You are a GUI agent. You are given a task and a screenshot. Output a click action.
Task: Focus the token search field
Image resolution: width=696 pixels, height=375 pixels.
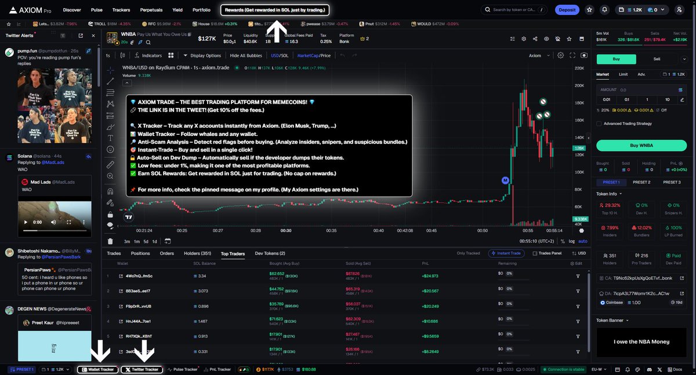coord(515,10)
